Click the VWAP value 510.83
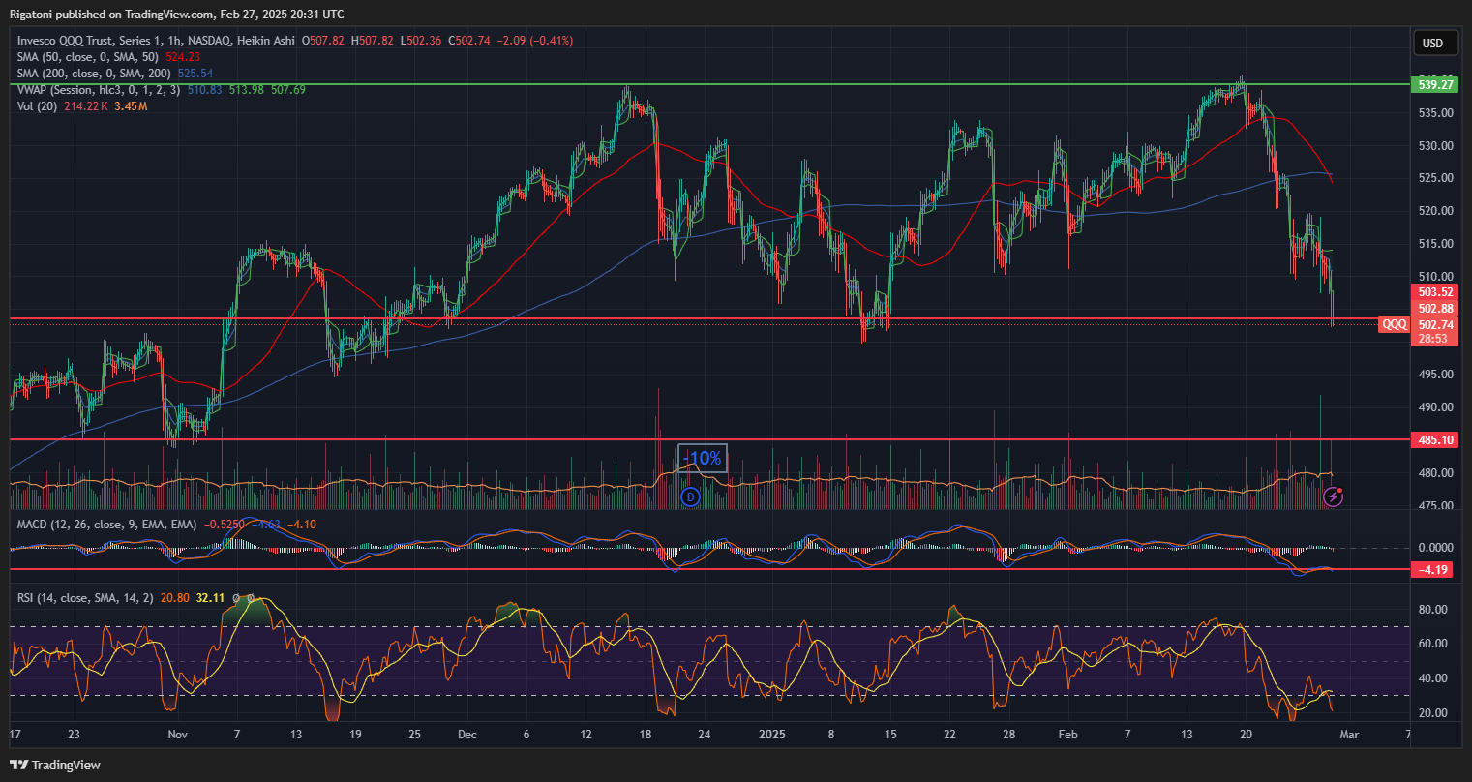Image resolution: width=1472 pixels, height=782 pixels. [204, 90]
